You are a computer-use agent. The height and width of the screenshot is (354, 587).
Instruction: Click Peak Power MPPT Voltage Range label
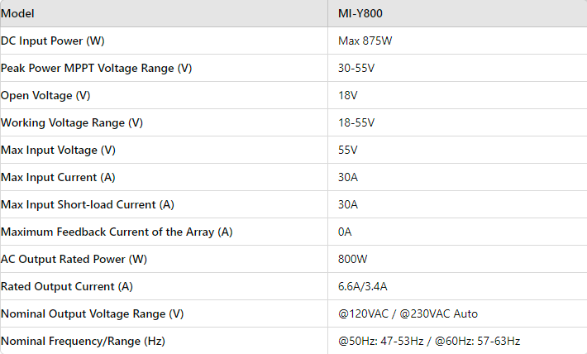pyautogui.click(x=96, y=68)
